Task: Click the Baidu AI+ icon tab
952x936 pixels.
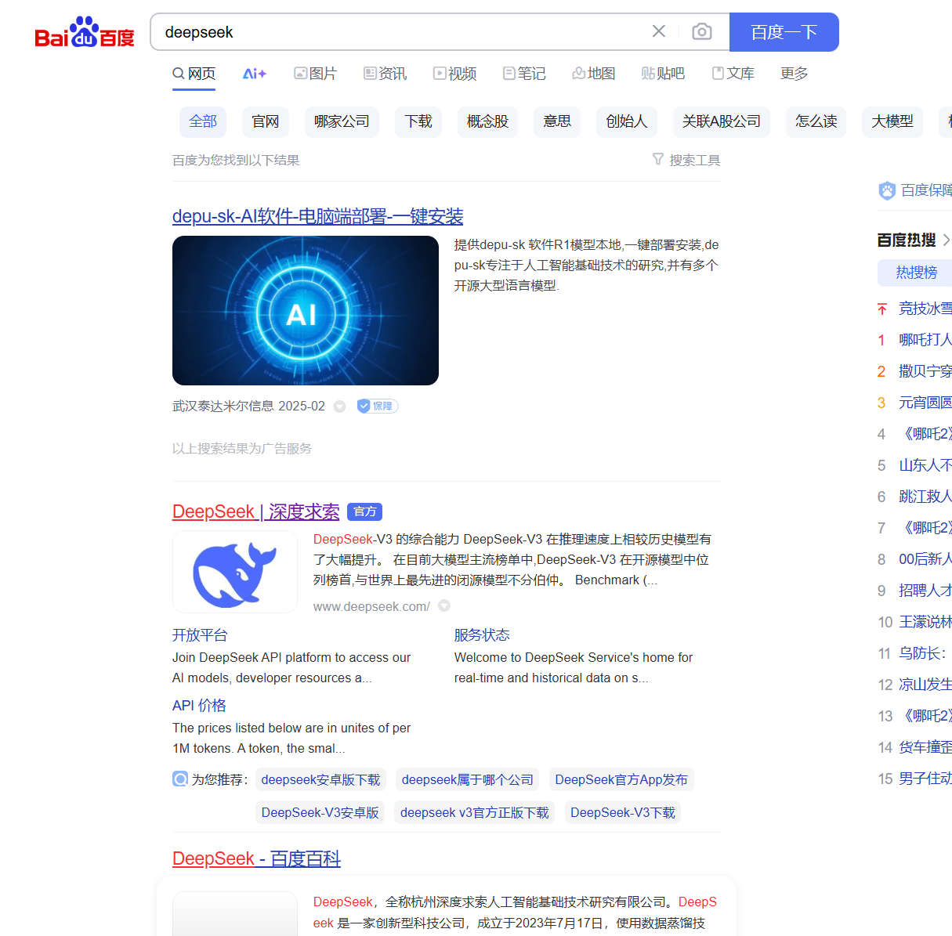Action: coord(254,74)
